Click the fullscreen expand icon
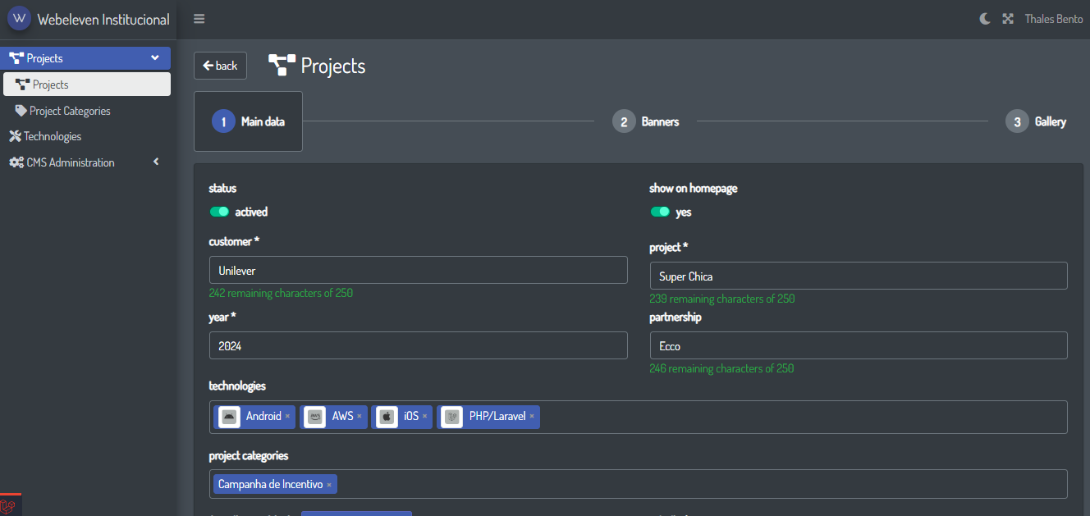The image size is (1090, 516). point(1008,19)
